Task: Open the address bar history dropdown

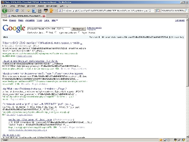Action: click(153, 11)
